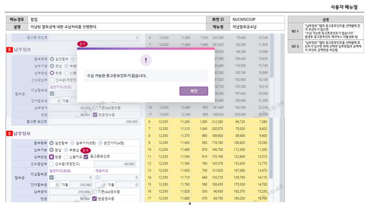Image resolution: width=369 pixels, height=207 pixels.
Task: Click the table cell showing 189,600
Action: (217, 136)
